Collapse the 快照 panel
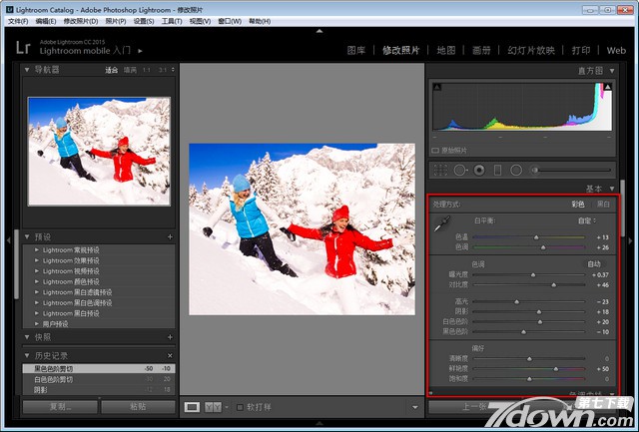 click(x=27, y=337)
